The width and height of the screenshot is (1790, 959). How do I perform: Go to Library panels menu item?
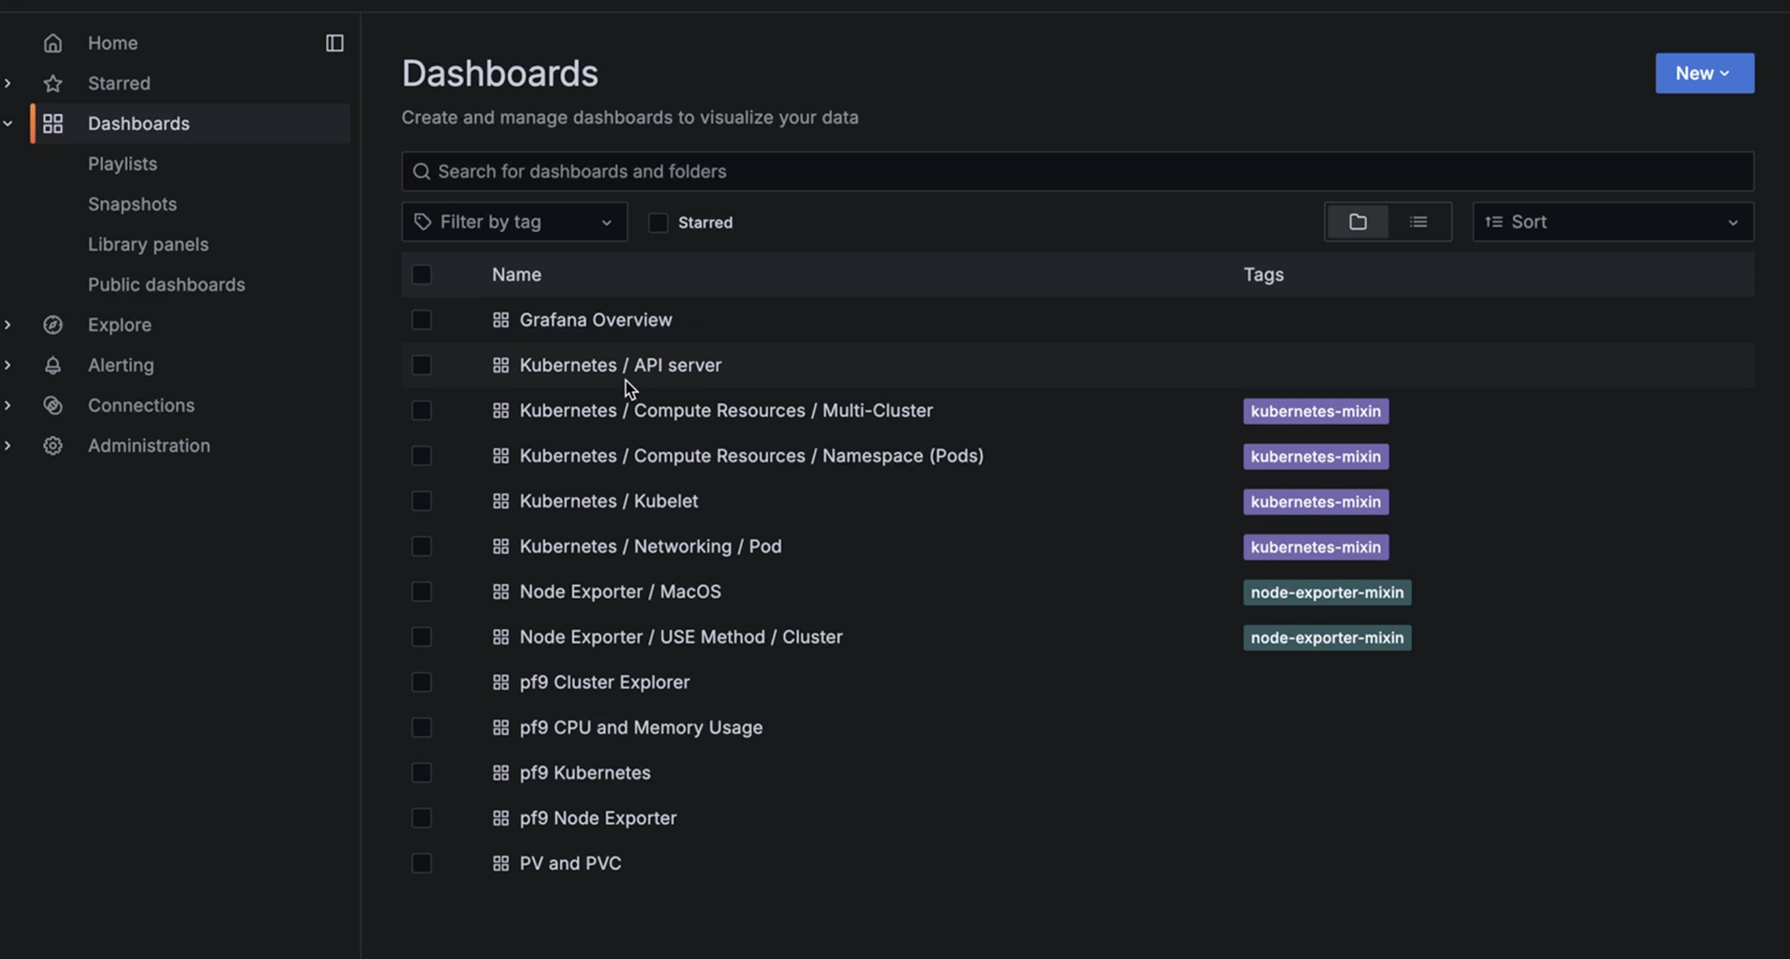tap(148, 245)
